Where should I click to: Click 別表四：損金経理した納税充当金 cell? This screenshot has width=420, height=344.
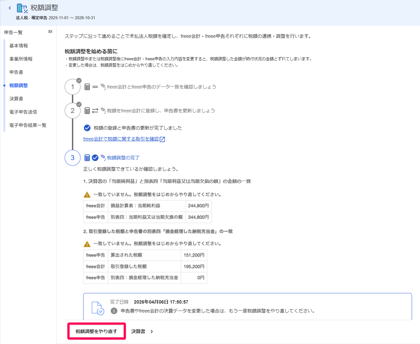[x=145, y=278]
